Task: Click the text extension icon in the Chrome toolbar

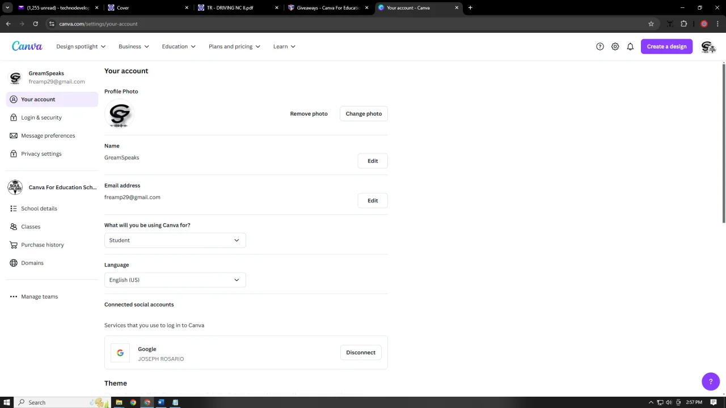Action: click(x=670, y=24)
